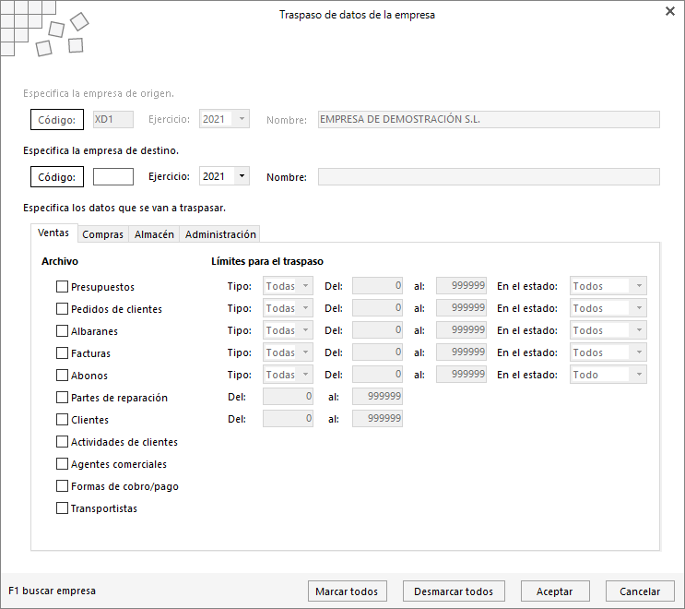Screen dimensions: 685x609
Task: Click the origin Código button
Action: point(57,119)
